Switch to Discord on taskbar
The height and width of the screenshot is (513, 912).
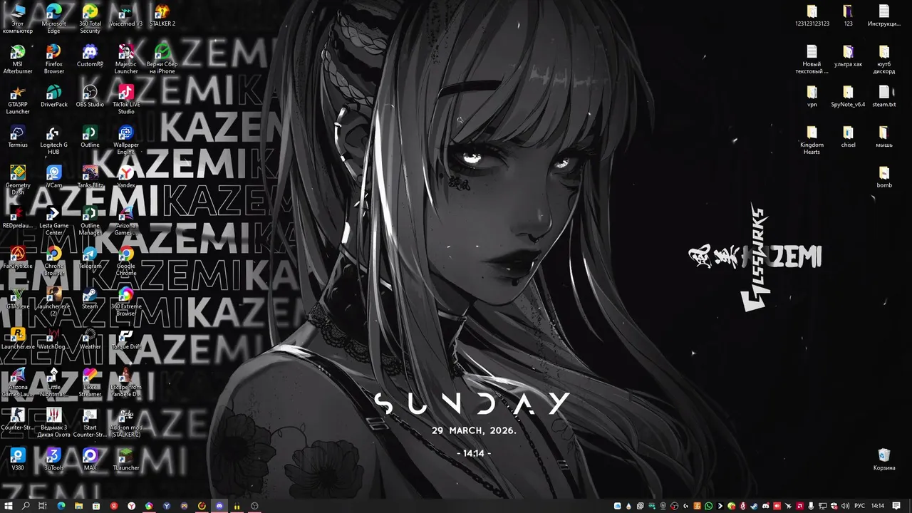click(x=219, y=506)
